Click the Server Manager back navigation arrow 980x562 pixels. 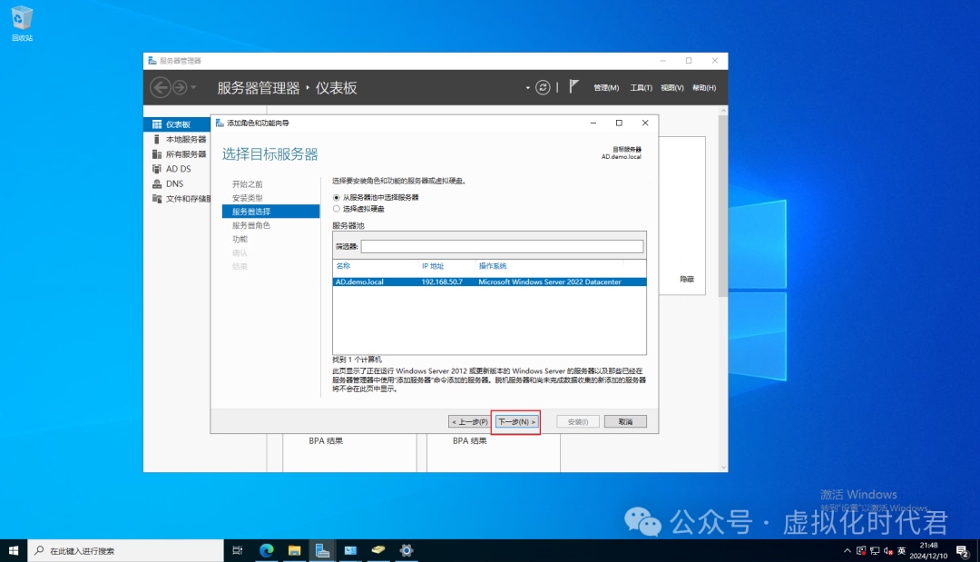(x=160, y=87)
